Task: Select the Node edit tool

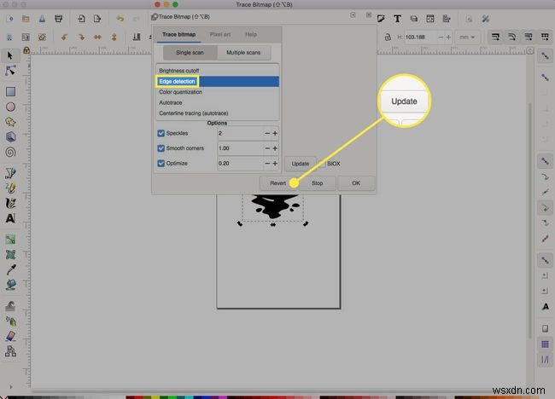Action: [10, 71]
